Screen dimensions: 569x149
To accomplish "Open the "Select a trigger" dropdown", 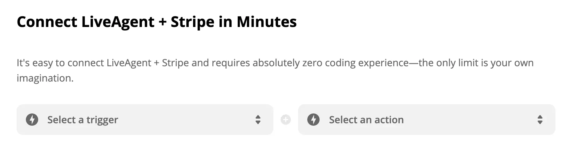I will click(145, 120).
